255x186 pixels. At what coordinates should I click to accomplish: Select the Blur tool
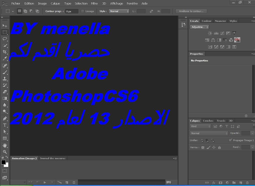[5, 105]
